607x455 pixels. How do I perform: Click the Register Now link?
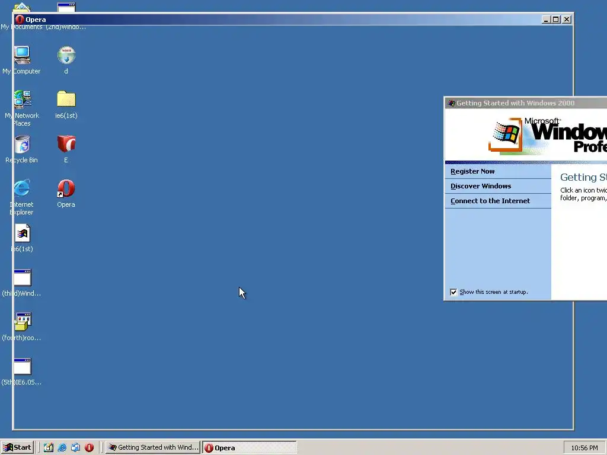472,171
